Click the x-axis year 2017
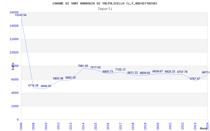This screenshot has width=210, height=131. (120, 126)
